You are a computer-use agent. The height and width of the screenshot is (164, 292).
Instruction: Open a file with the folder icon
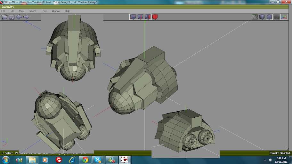(x=4, y=17)
